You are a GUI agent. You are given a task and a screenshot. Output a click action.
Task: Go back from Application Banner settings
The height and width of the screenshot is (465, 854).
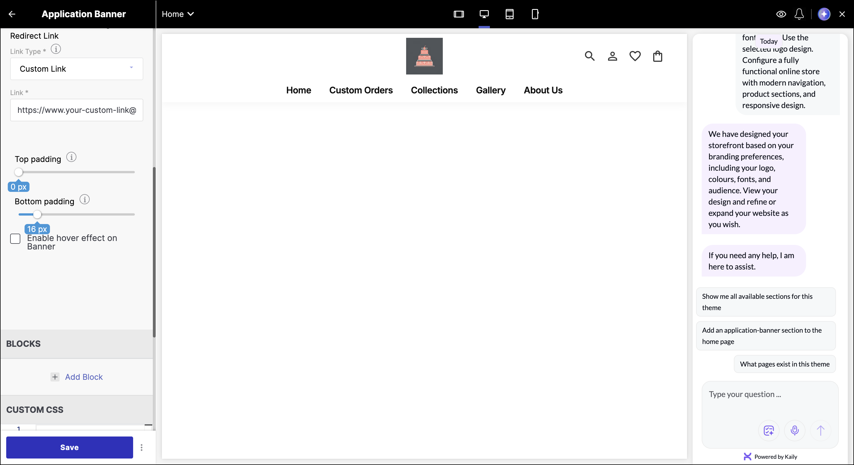(12, 14)
